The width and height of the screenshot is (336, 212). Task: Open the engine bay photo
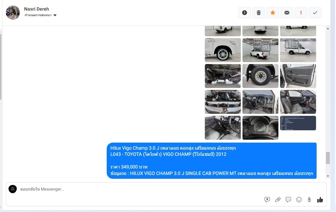[223, 102]
